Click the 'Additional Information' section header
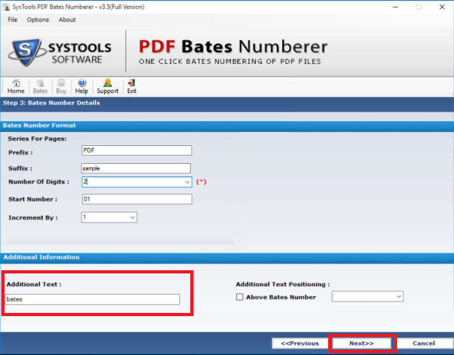Screen dimensions: 454x355 (x=41, y=257)
